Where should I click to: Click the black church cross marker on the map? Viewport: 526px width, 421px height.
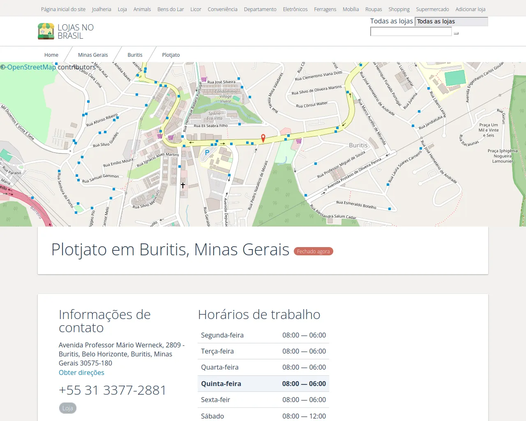pos(183,185)
